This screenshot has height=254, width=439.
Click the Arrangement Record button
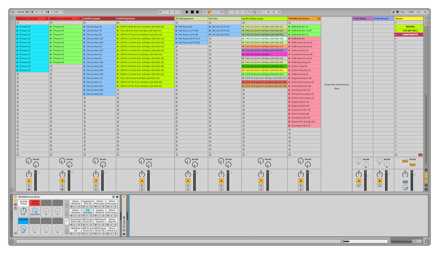pos(197,11)
